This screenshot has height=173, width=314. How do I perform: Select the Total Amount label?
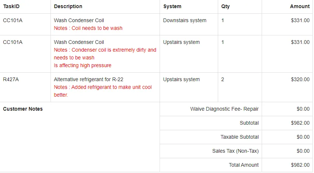[244, 165]
